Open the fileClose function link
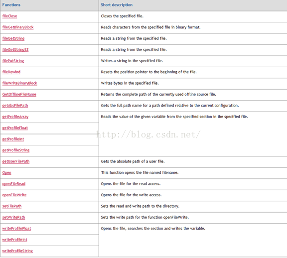287x258 pixels. (x=9, y=16)
